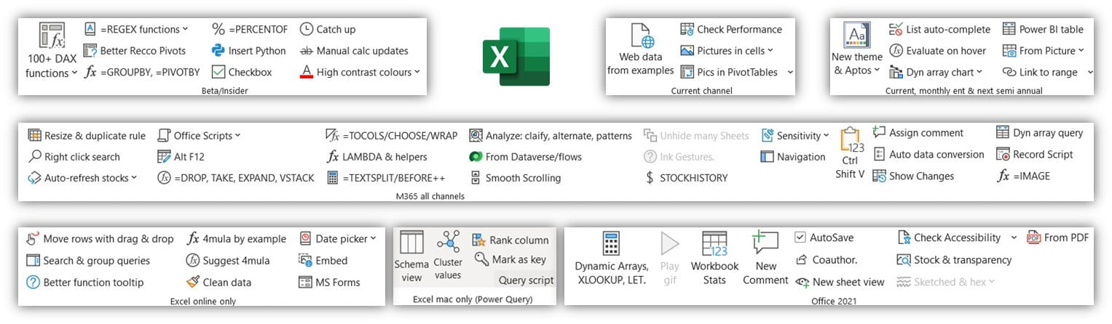Open the Power BI table icon
This screenshot has width=1112, height=324.
pos(1009,29)
